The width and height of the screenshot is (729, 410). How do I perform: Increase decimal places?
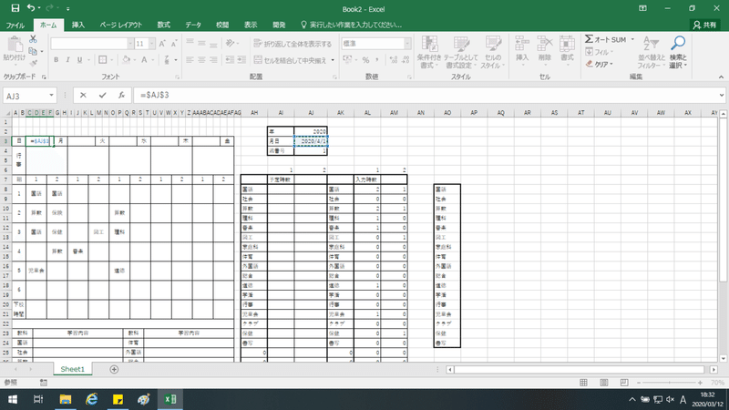[394, 60]
